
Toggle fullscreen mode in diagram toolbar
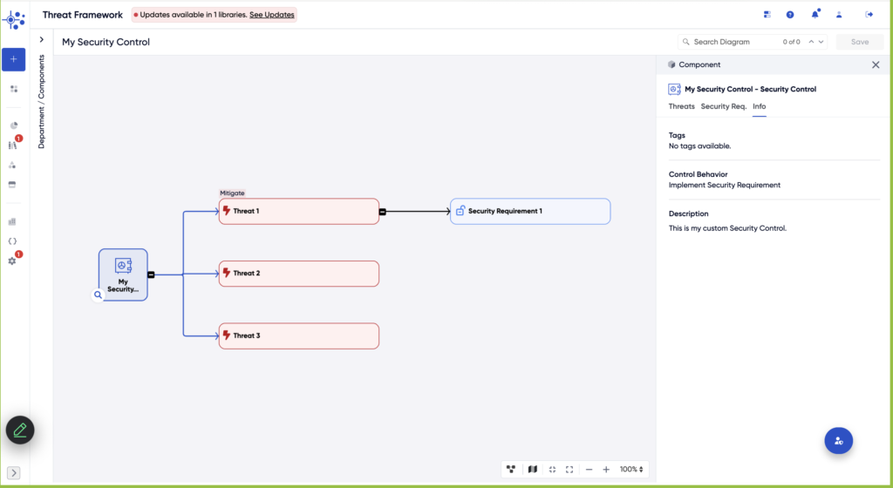point(569,470)
